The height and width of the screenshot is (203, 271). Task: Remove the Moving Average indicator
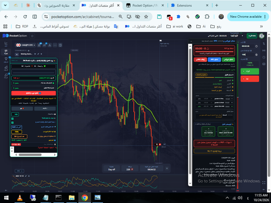point(41,54)
